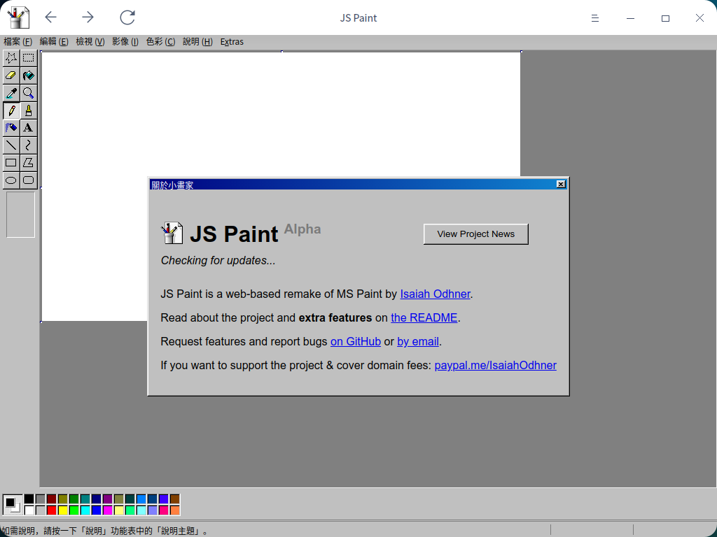
Task: Choose the Eraser tool
Action: coord(11,76)
